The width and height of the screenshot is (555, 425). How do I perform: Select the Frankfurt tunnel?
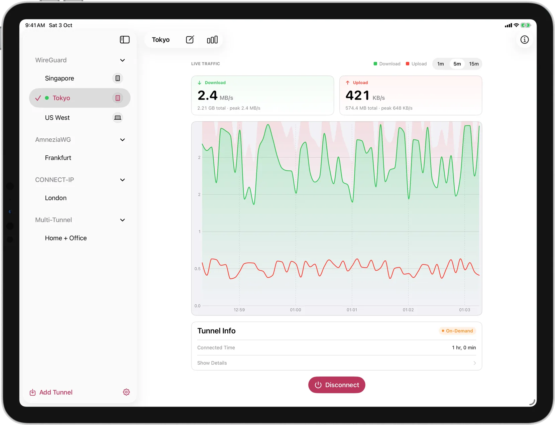pyautogui.click(x=80, y=158)
